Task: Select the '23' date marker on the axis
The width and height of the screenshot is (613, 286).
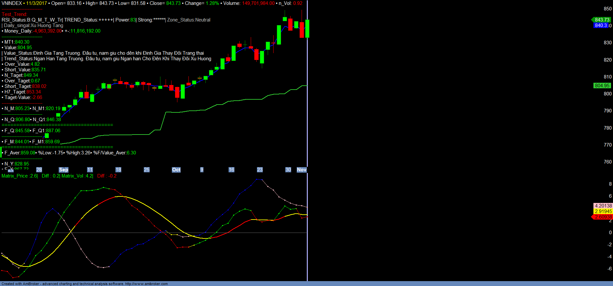Action: tap(260, 170)
